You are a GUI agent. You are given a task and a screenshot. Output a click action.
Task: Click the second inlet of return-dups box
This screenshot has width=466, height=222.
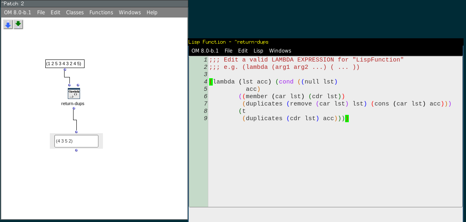[x=78, y=85]
